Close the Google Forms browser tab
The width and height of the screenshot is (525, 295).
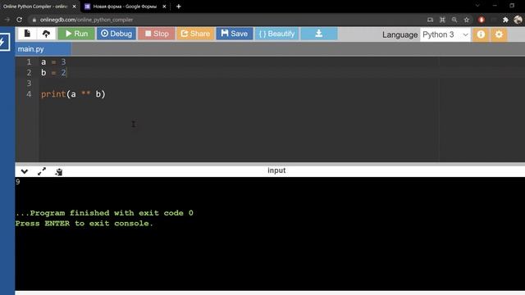point(164,7)
